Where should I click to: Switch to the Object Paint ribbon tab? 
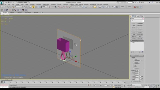click(28, 12)
